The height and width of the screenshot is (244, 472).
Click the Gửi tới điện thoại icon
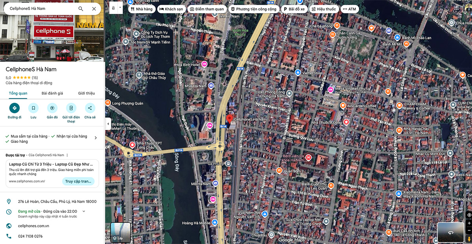71,108
